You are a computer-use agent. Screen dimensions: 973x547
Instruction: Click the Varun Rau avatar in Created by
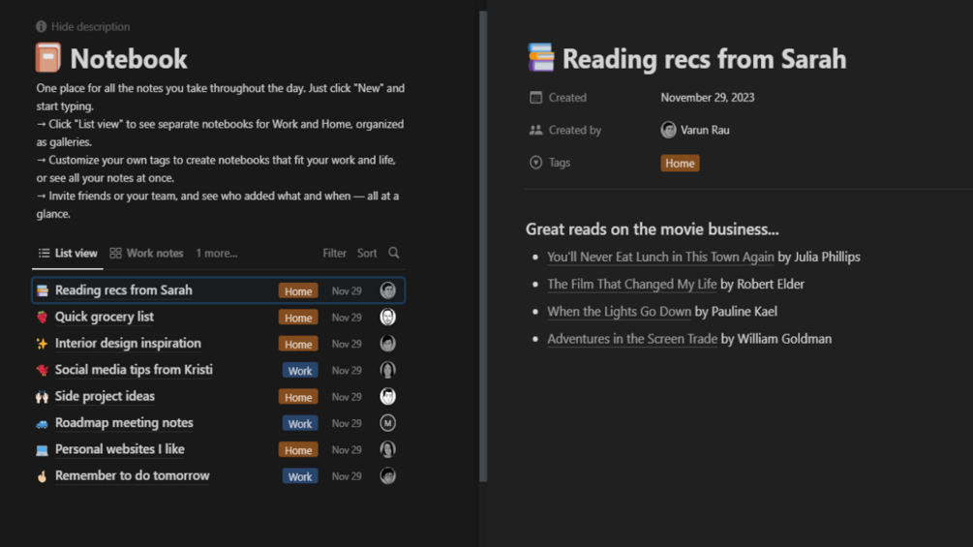point(668,130)
